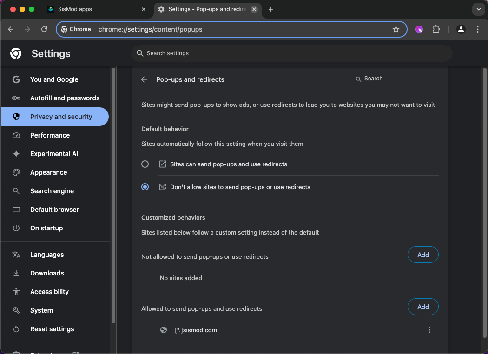Screen dimensions: 488x354
Task: Open the profile avatar menu
Action: pyautogui.click(x=461, y=29)
